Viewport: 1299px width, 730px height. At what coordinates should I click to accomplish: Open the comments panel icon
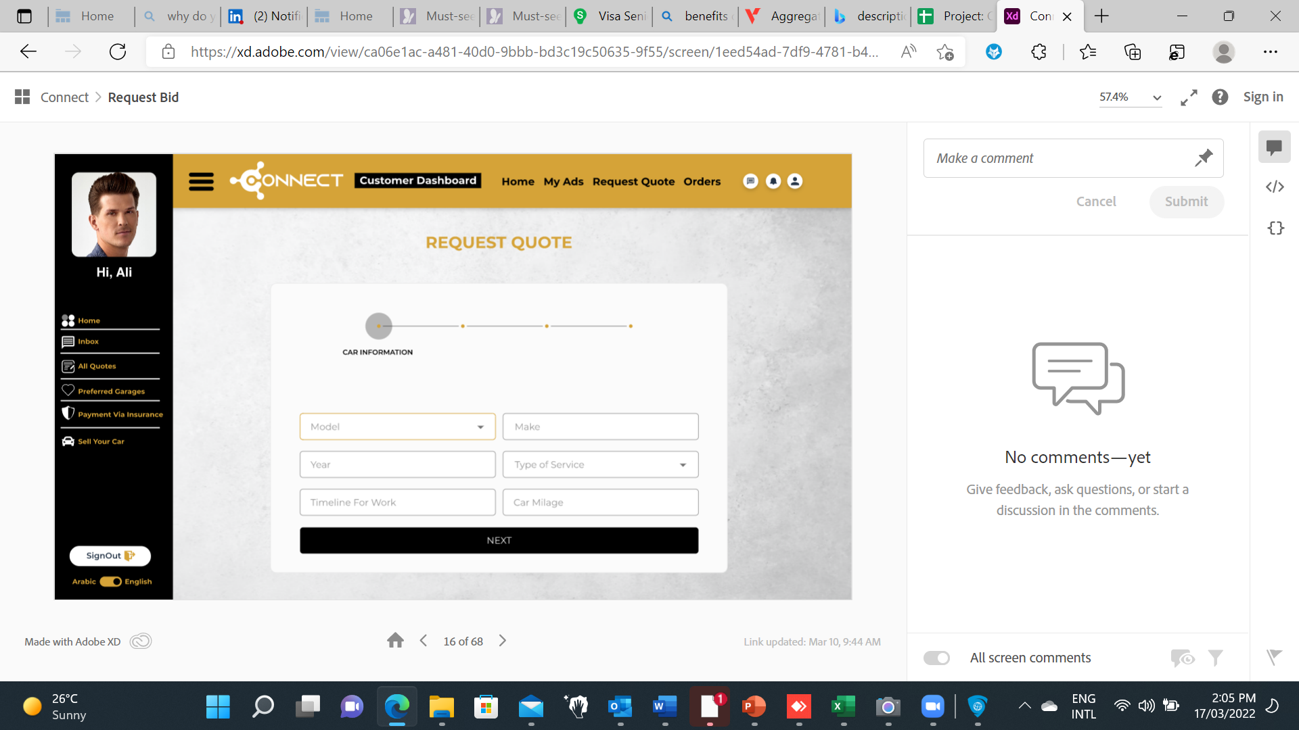1274,147
